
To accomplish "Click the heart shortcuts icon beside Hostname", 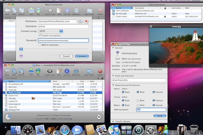I will pos(86,21).
